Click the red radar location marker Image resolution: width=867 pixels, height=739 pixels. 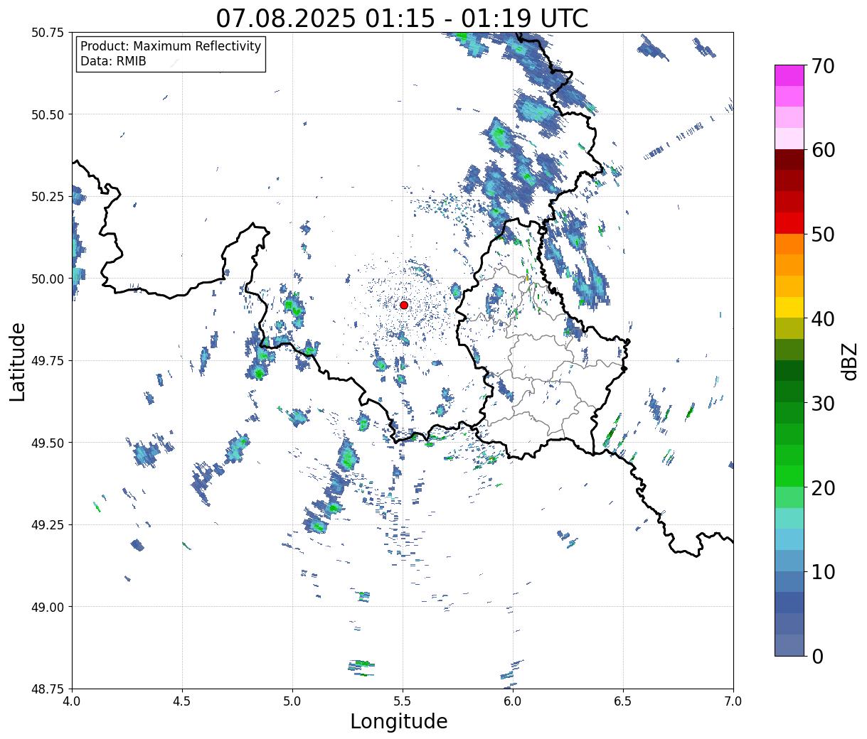tap(404, 305)
